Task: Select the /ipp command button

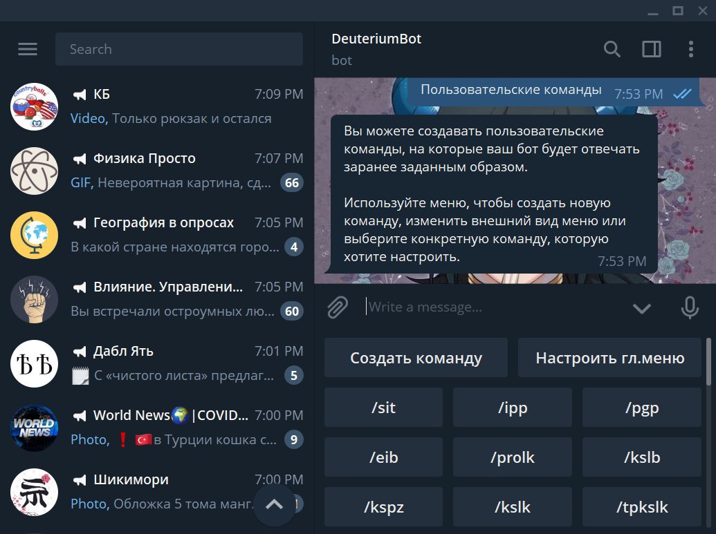Action: (513, 407)
